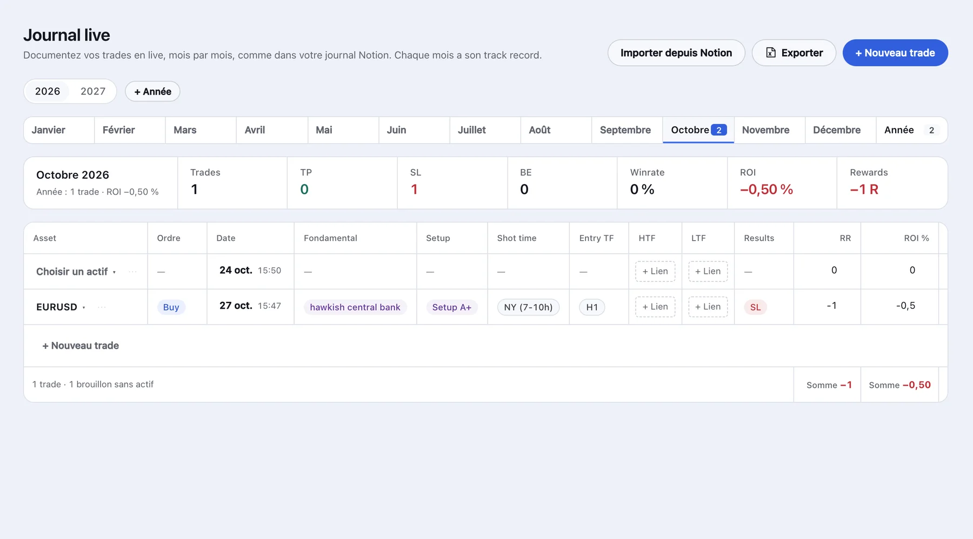The image size is (973, 539).
Task: Click Importer depuis Notion
Action: tap(676, 53)
